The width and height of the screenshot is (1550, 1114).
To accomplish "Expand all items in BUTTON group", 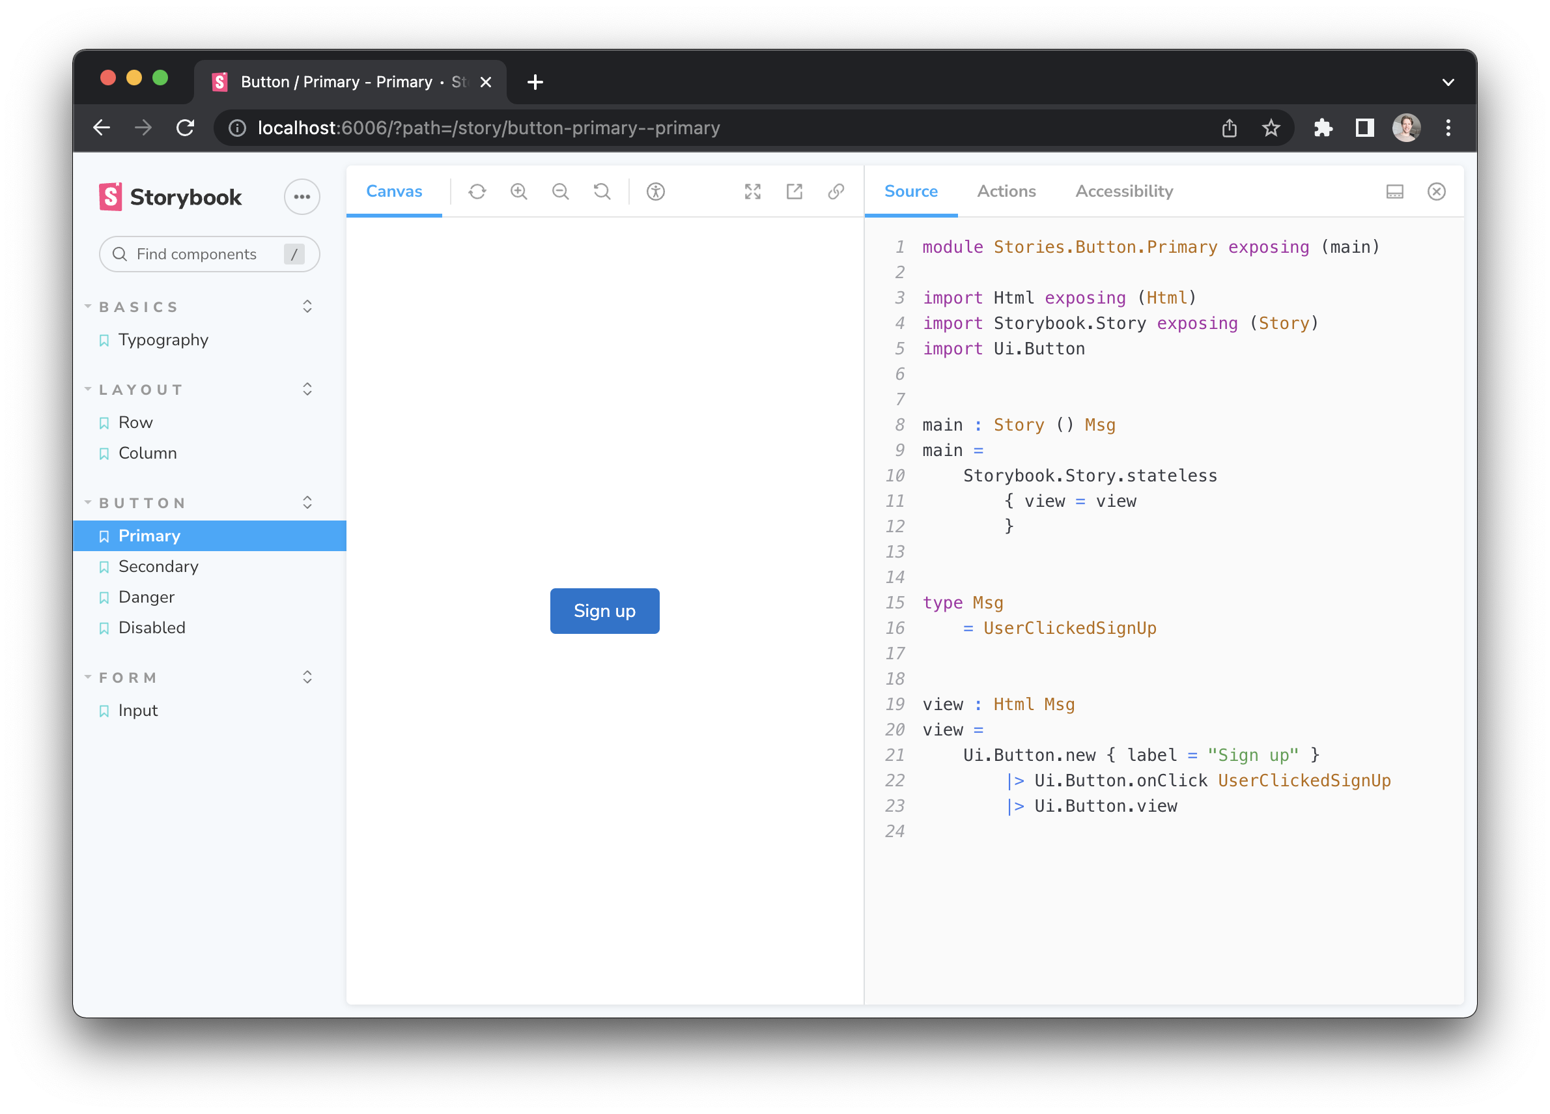I will coord(307,503).
